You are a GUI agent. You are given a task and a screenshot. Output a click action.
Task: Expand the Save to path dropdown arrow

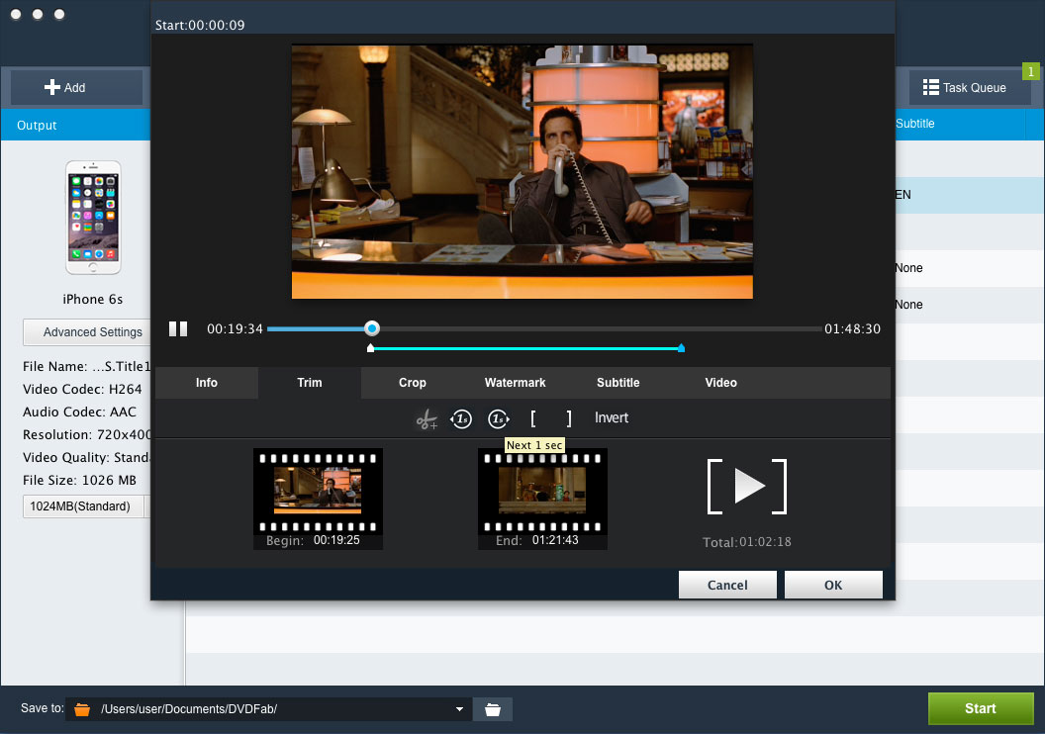click(459, 709)
